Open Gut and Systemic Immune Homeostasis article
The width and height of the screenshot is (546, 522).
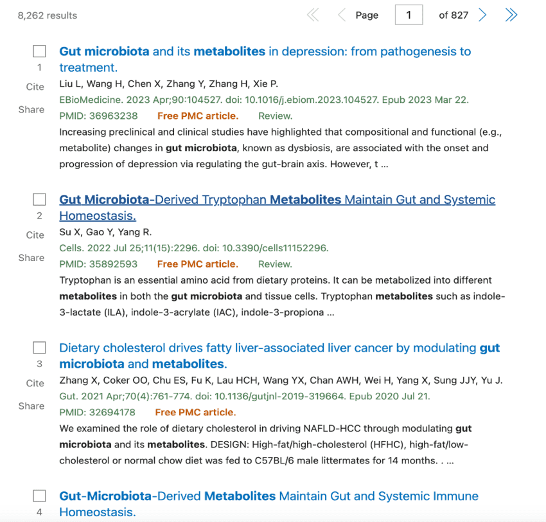(269, 496)
